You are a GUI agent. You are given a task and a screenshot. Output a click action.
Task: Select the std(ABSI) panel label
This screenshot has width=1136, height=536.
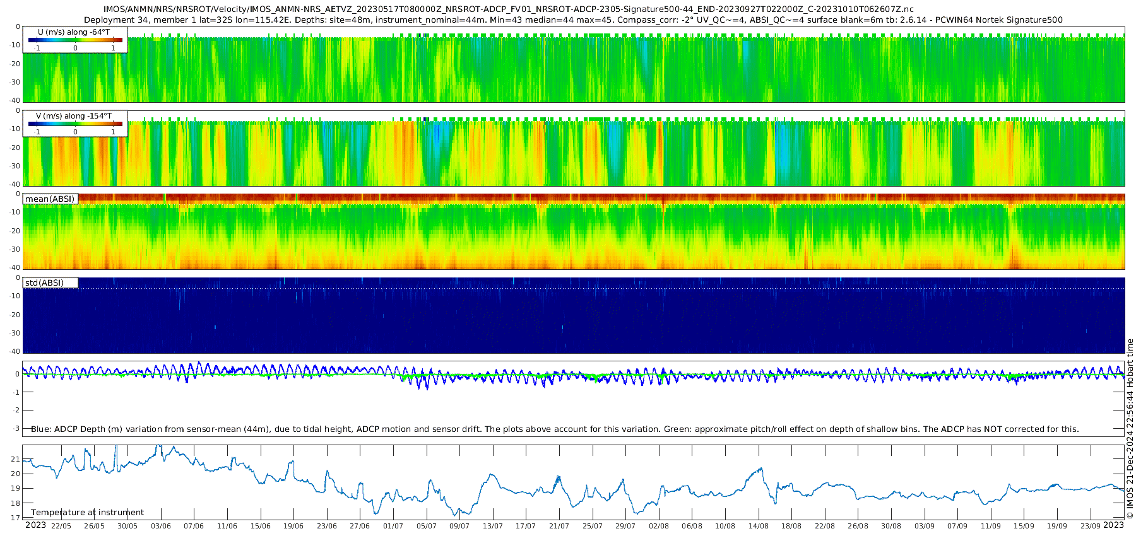pyautogui.click(x=45, y=283)
